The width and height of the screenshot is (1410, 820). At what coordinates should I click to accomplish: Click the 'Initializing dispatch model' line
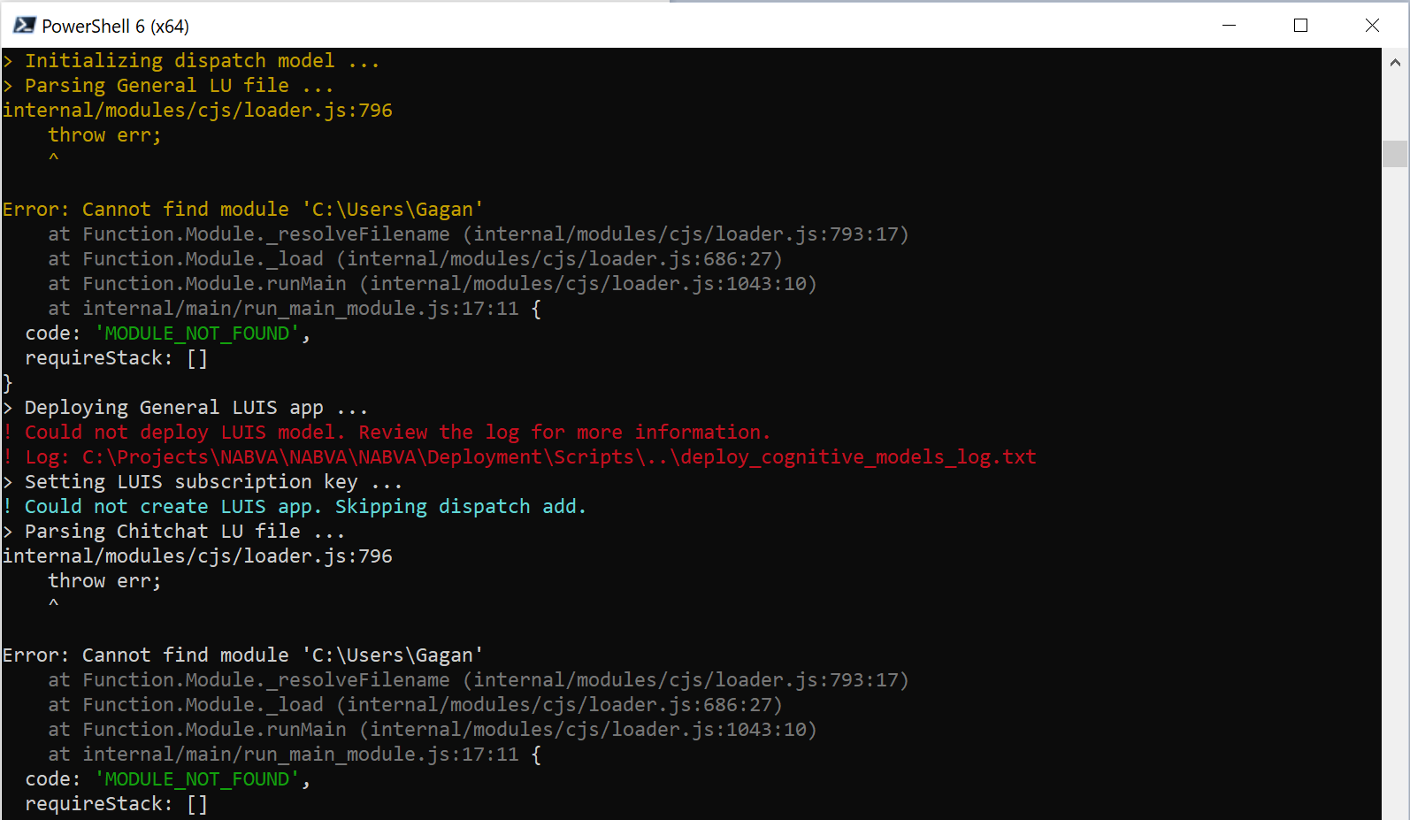(191, 61)
